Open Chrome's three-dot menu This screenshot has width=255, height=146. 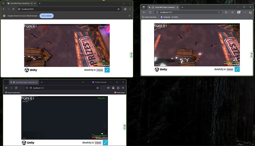click(x=130, y=9)
